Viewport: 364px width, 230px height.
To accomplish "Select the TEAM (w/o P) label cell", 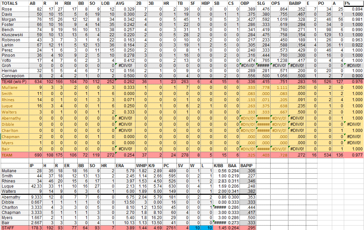I will 15,81.
